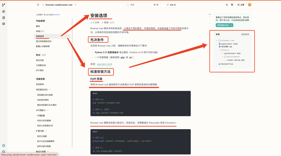Toggle dark mode with the moon icon
The height and width of the screenshot is (156, 281).
click(x=227, y=5)
